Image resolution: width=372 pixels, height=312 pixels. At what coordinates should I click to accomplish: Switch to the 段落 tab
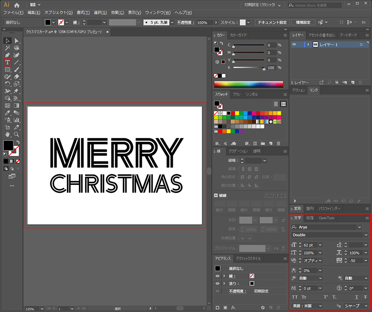pyautogui.click(x=310, y=218)
